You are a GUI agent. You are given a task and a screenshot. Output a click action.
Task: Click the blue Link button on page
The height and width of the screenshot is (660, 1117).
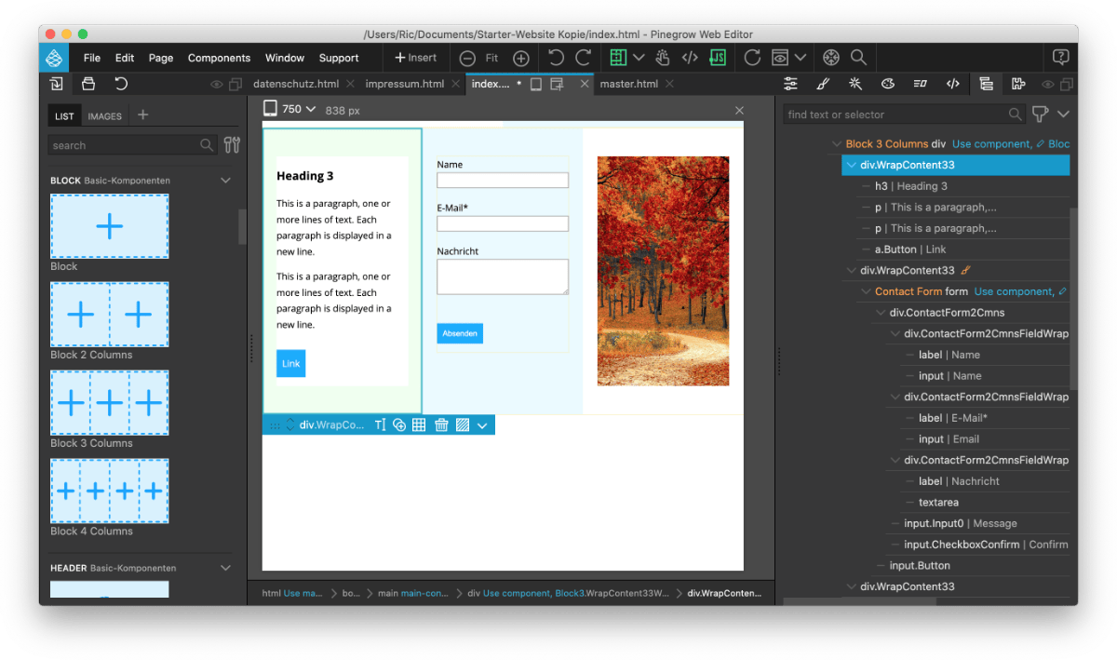click(x=291, y=363)
